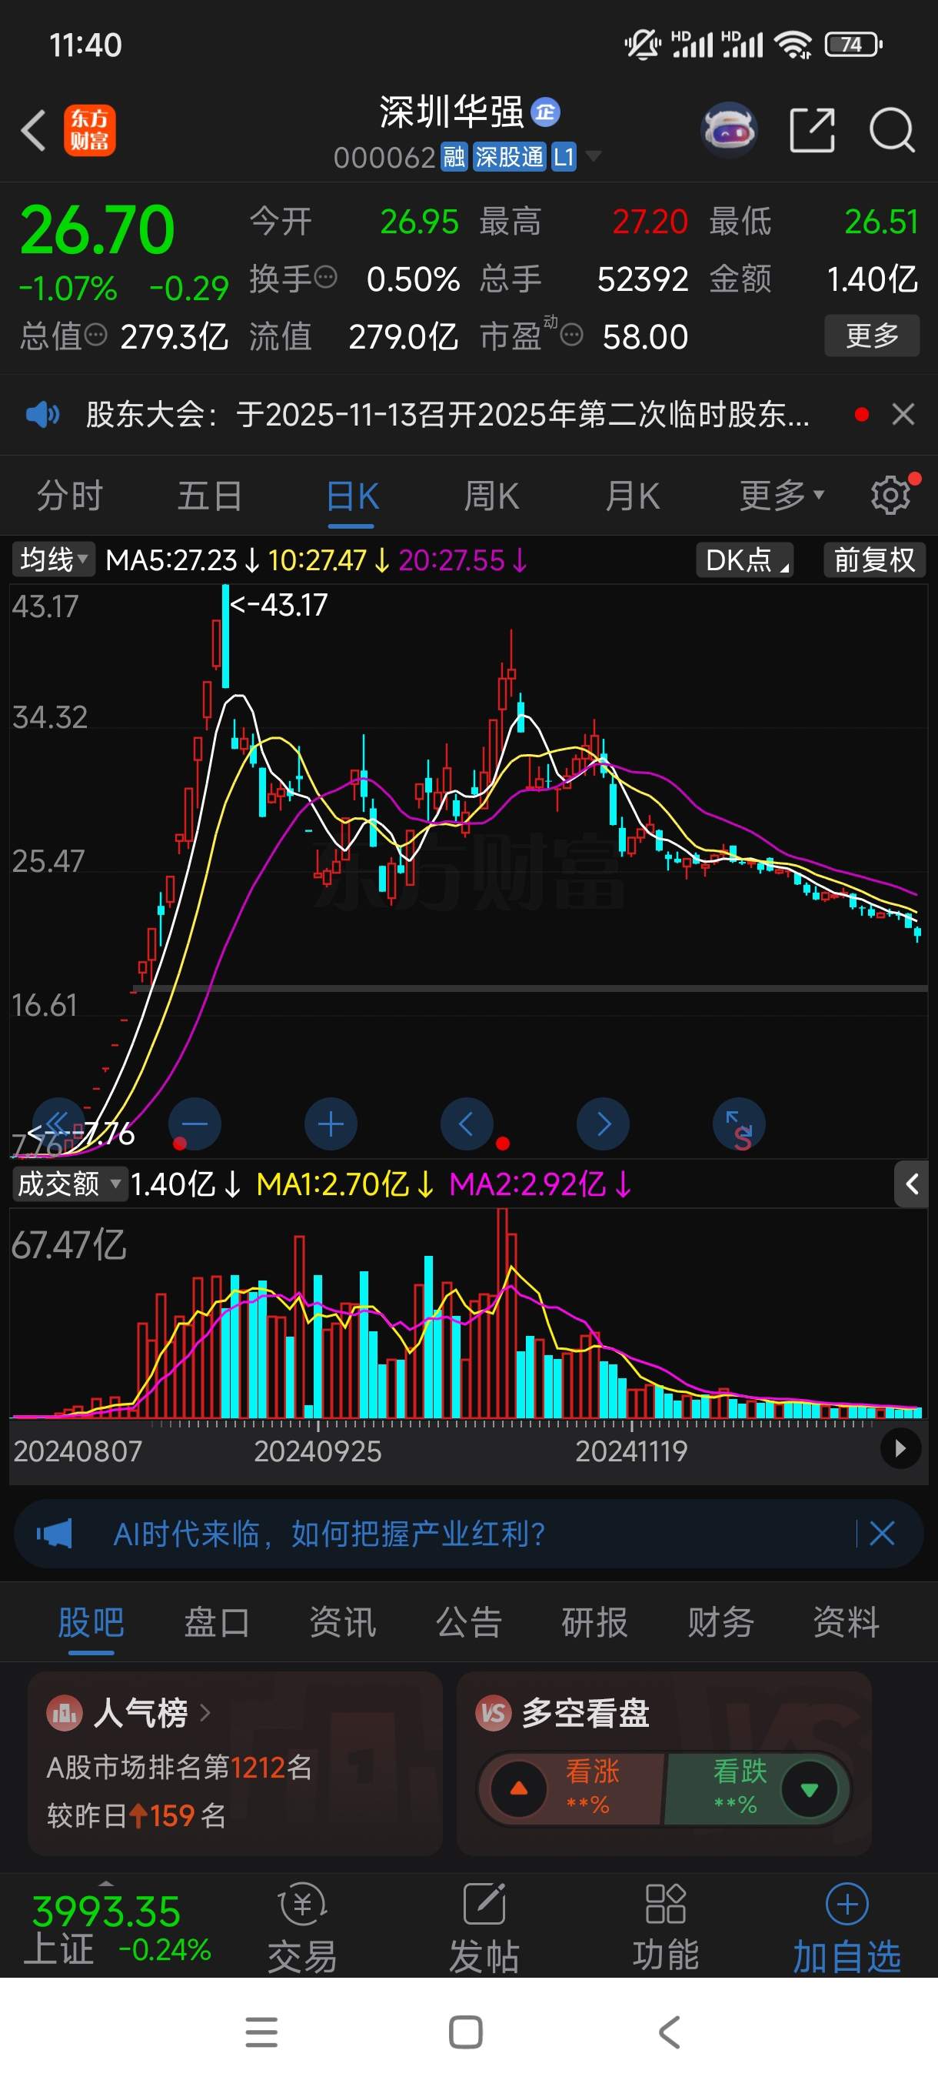Open the 功能 functions icon

[666, 1904]
